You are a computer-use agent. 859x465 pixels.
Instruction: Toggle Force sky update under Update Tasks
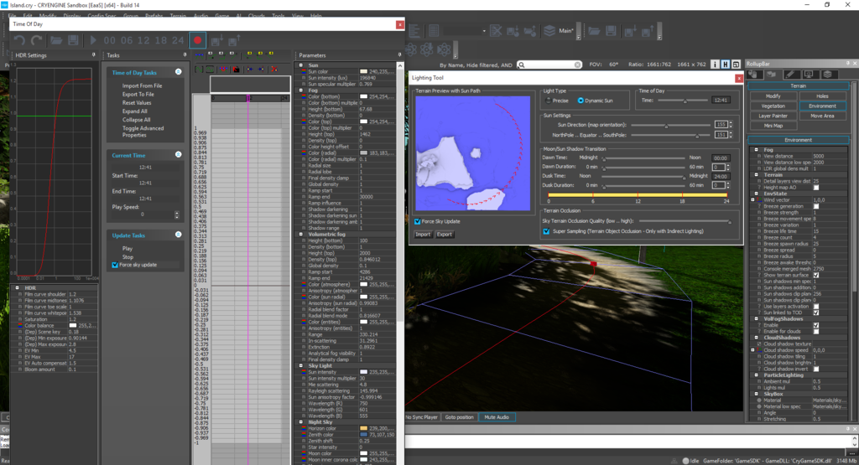pyautogui.click(x=115, y=265)
